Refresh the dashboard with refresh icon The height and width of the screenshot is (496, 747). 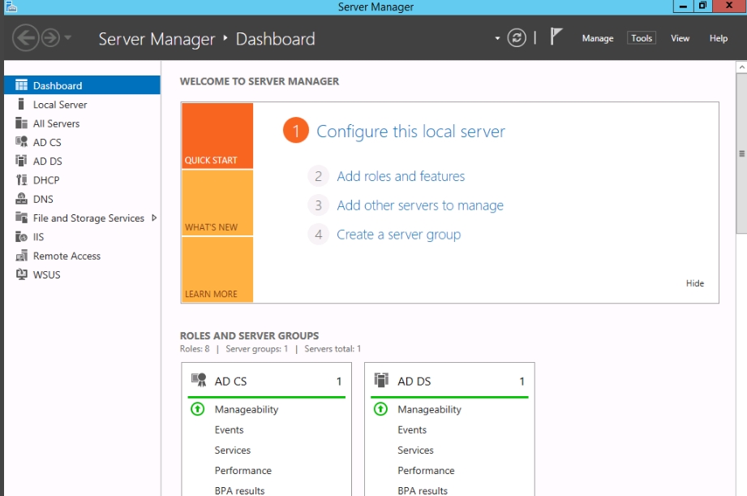pyautogui.click(x=517, y=37)
